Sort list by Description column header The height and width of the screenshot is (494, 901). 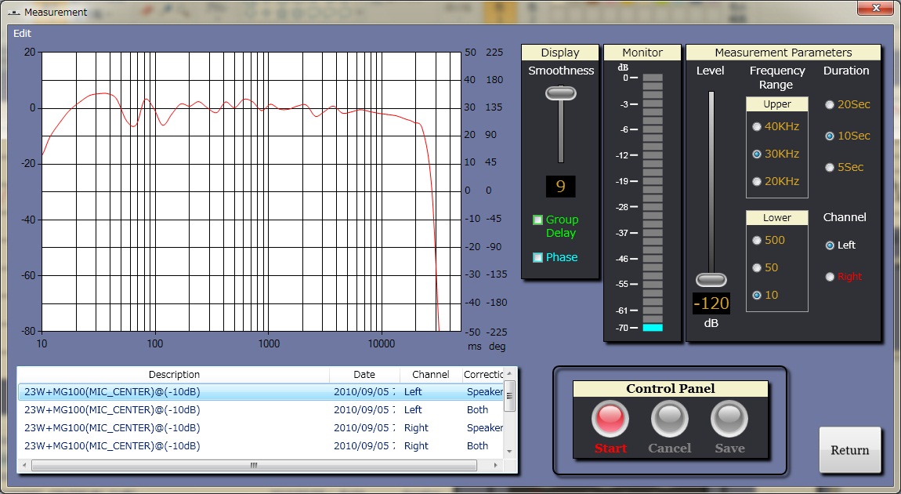[174, 375]
